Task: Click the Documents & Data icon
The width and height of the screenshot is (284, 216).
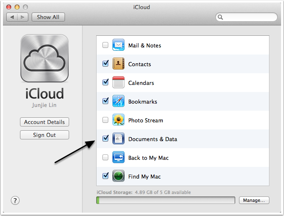Action: click(x=118, y=139)
